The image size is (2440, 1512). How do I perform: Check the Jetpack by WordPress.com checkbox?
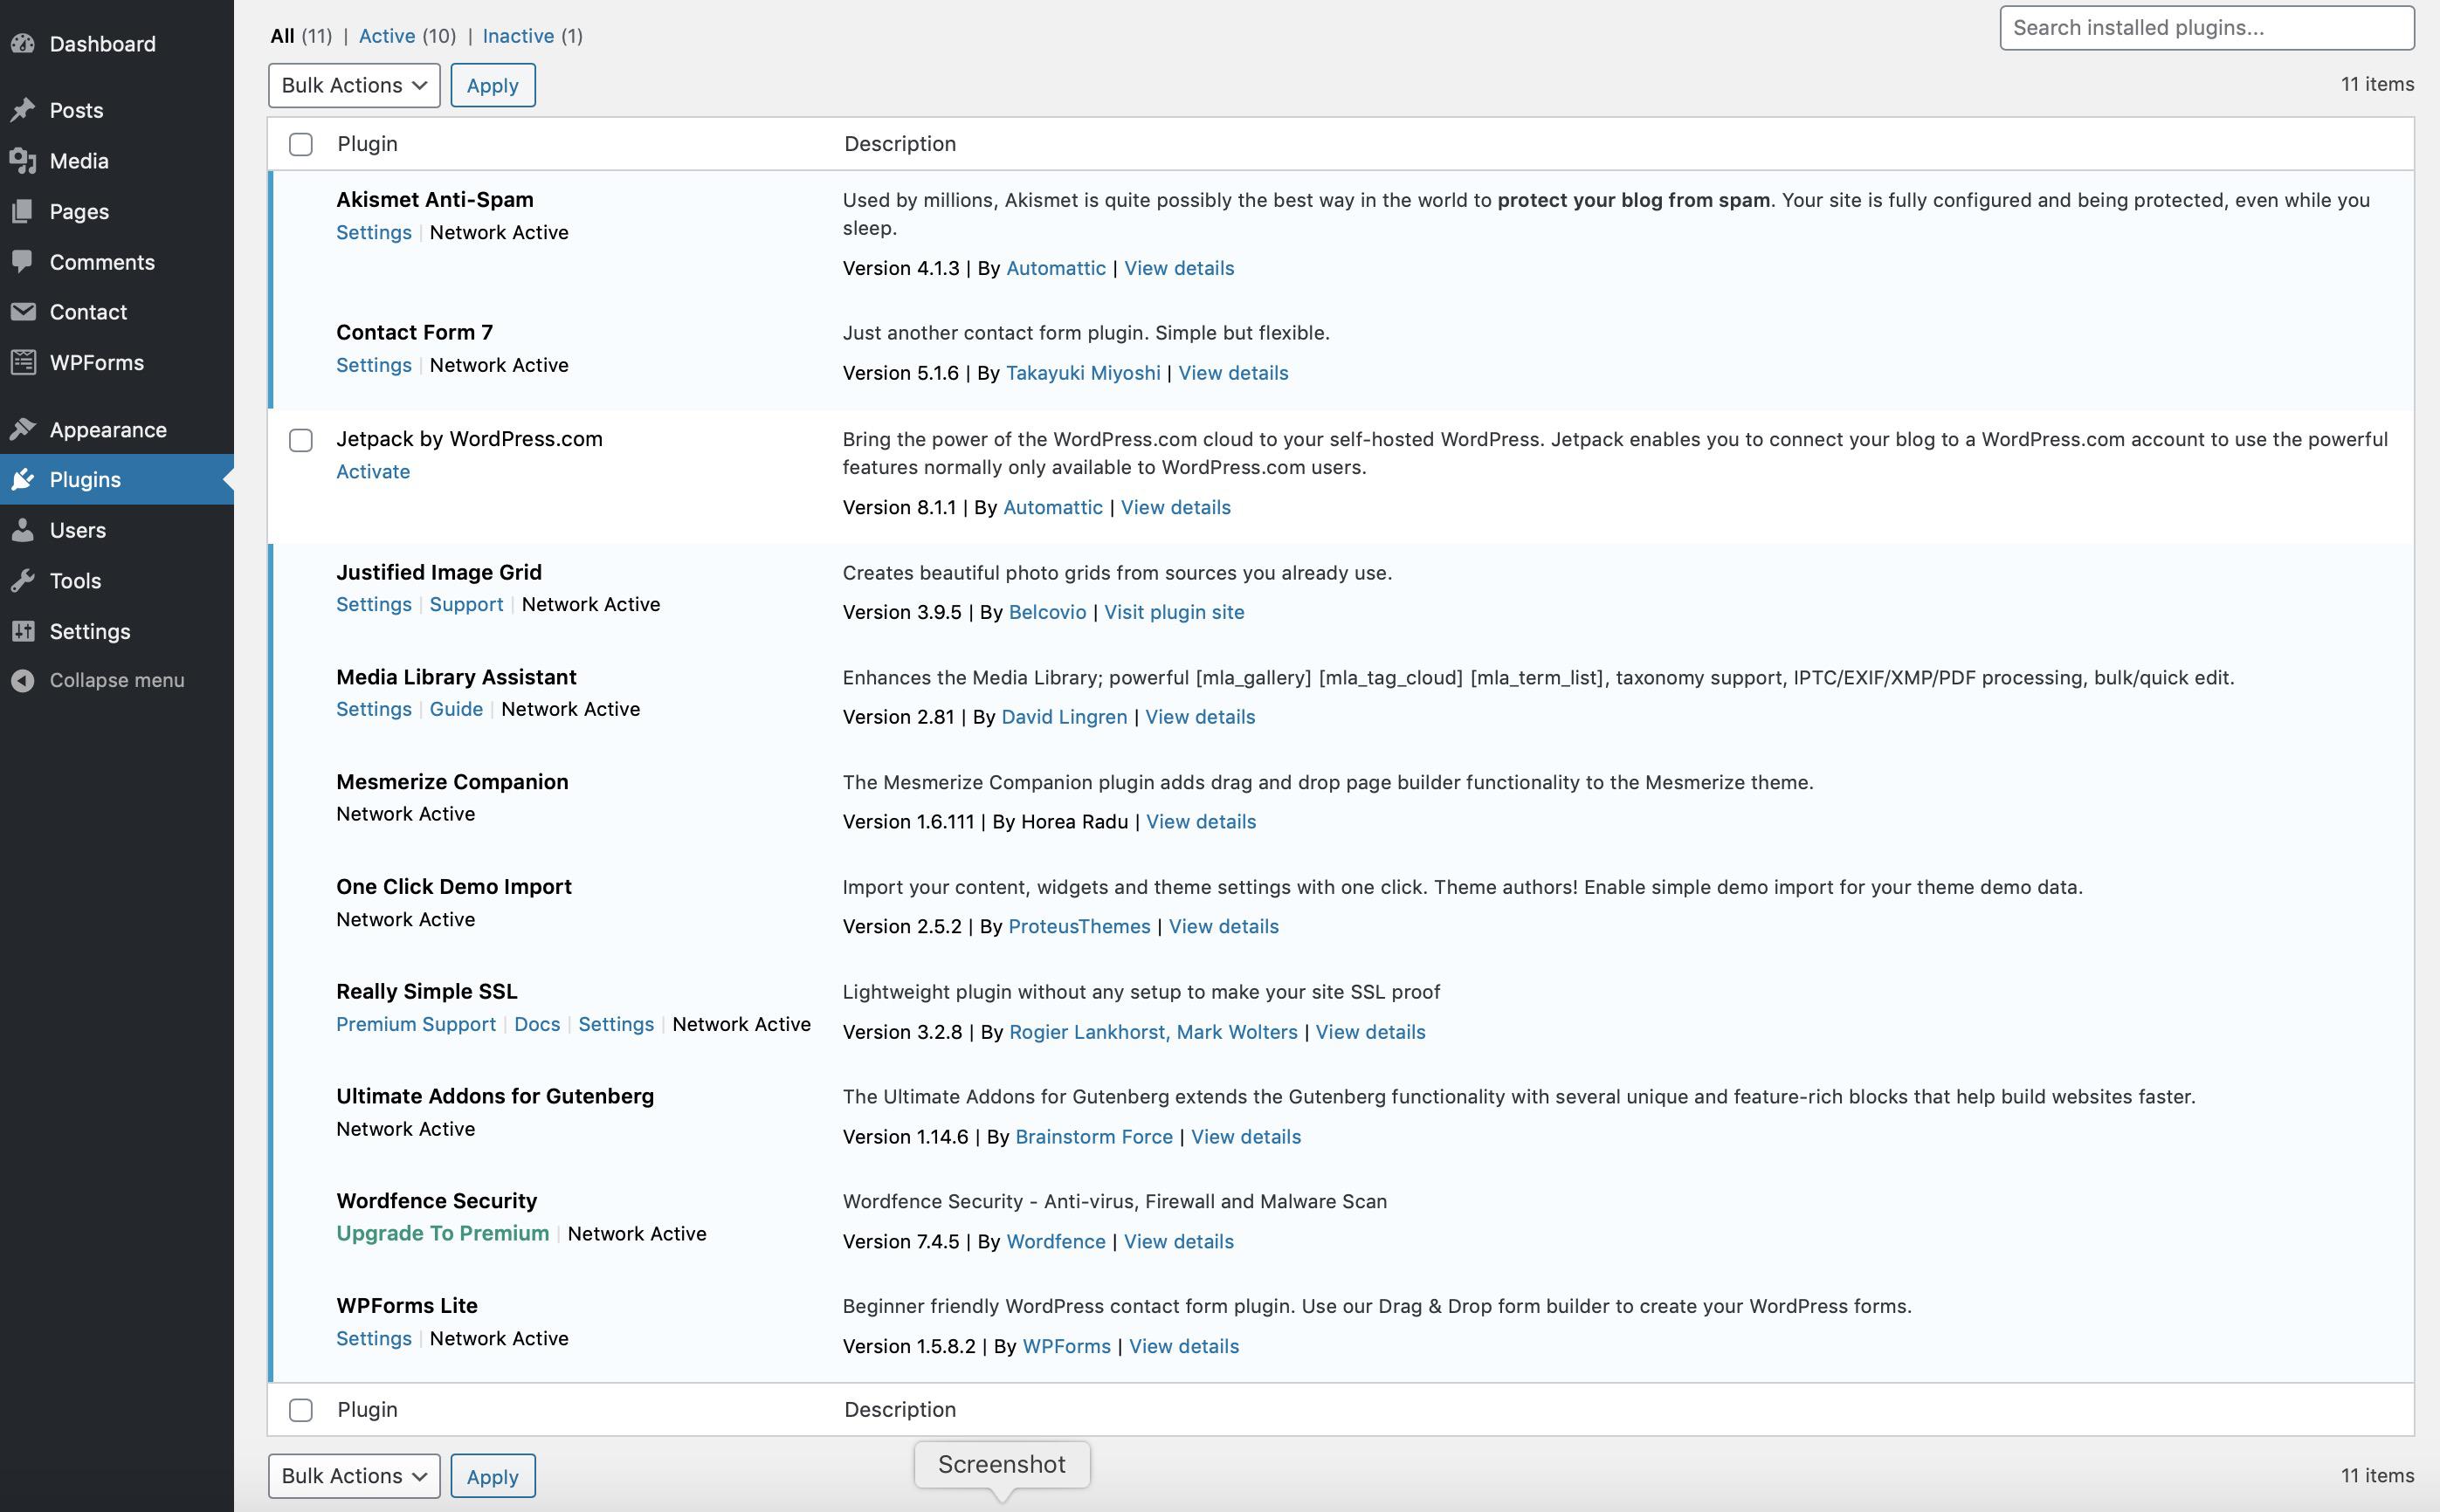[x=300, y=440]
